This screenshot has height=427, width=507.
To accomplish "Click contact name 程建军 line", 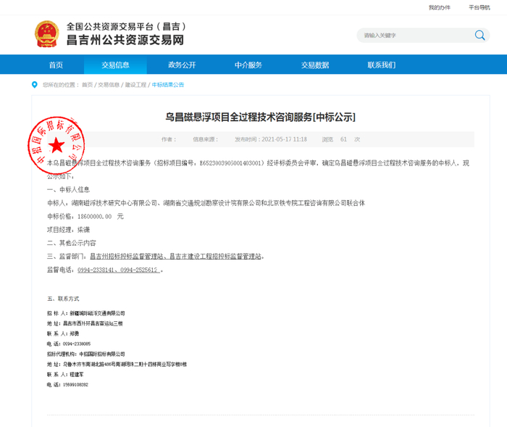I will tap(65, 375).
